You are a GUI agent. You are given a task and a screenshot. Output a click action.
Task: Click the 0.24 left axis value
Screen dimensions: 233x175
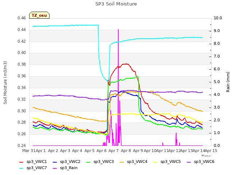[22, 145]
